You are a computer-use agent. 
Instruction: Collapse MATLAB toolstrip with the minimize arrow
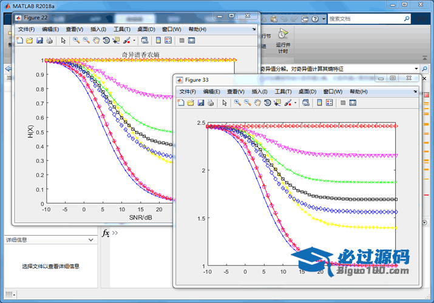[x=424, y=58]
